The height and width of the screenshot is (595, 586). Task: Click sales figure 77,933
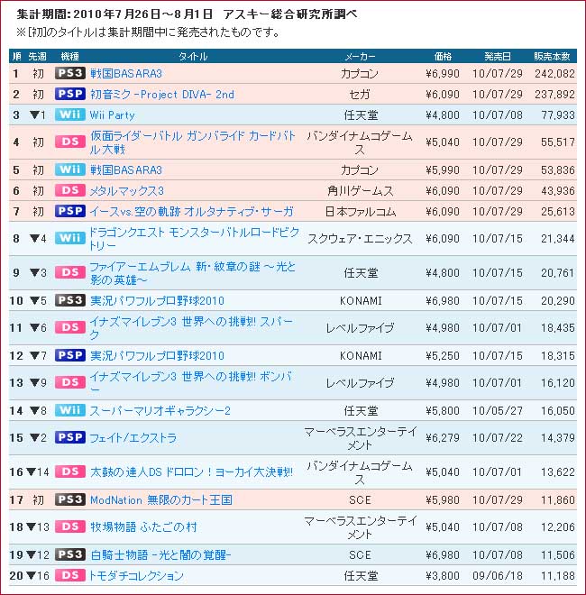pyautogui.click(x=558, y=115)
